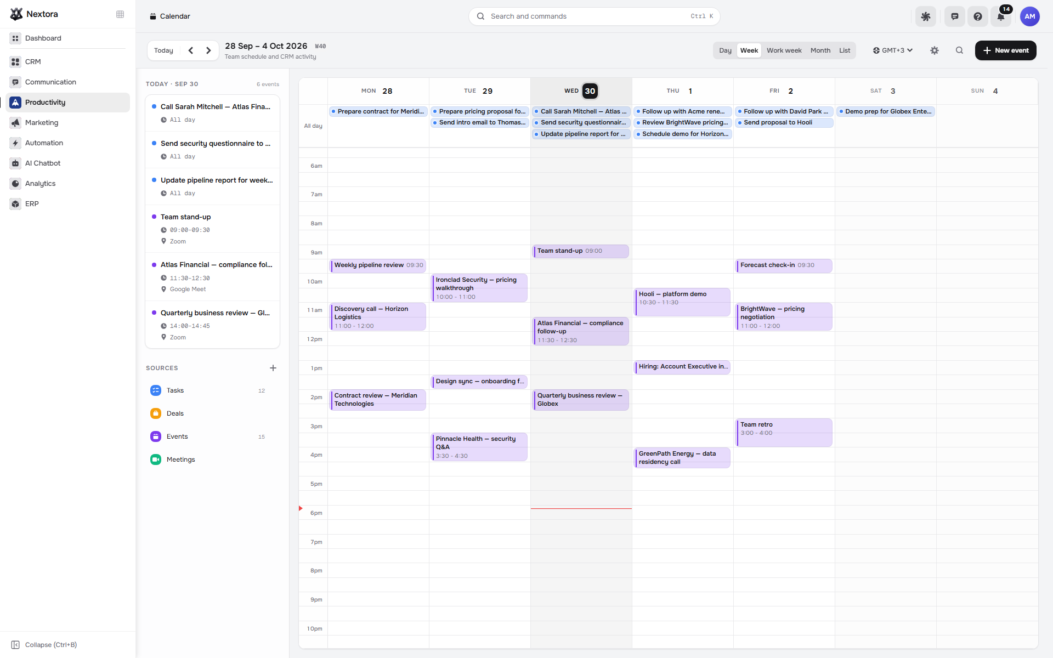Open the Team retro event on Friday

(784, 433)
